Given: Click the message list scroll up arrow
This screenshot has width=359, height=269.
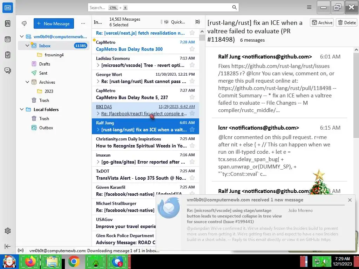Looking at the screenshot, I should click(202, 32).
